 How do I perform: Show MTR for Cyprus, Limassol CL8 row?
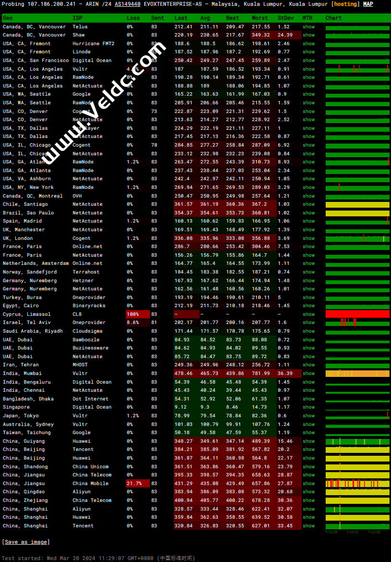(x=309, y=314)
